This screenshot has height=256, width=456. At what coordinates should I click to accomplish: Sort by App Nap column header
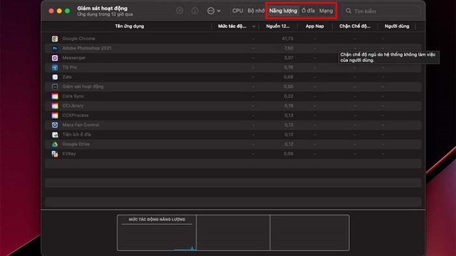pyautogui.click(x=315, y=26)
